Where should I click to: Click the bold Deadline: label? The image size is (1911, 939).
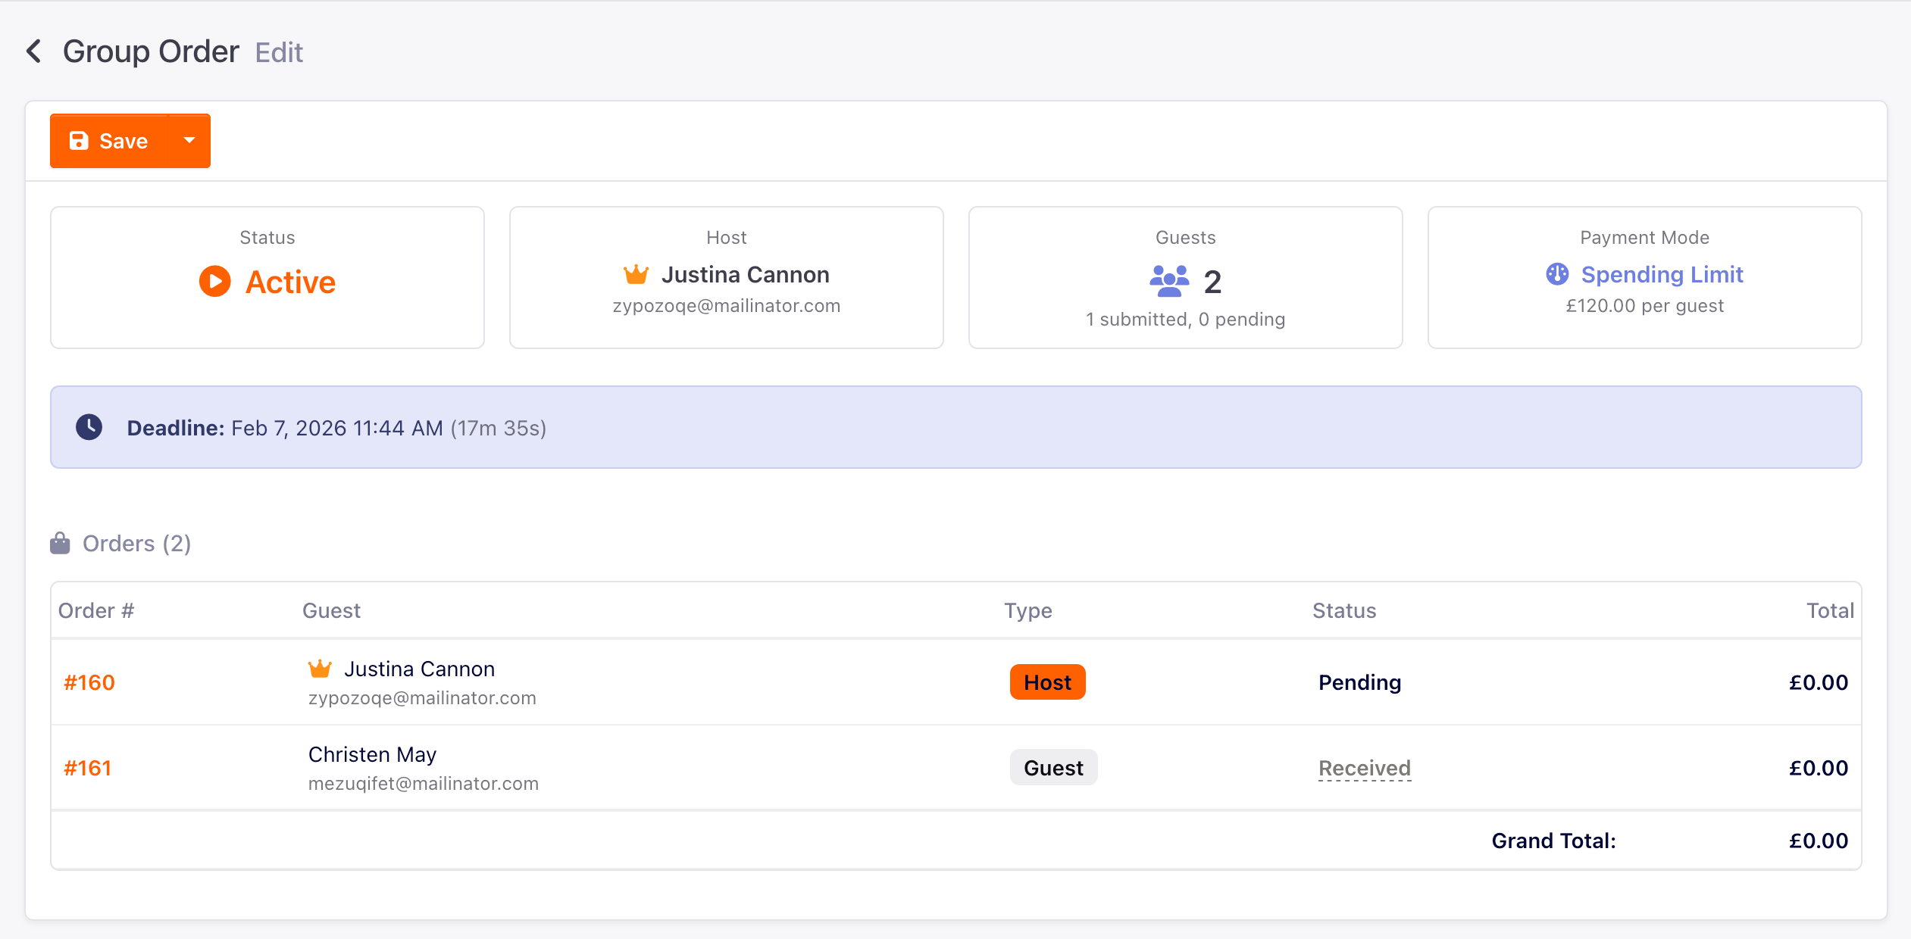pyautogui.click(x=176, y=428)
